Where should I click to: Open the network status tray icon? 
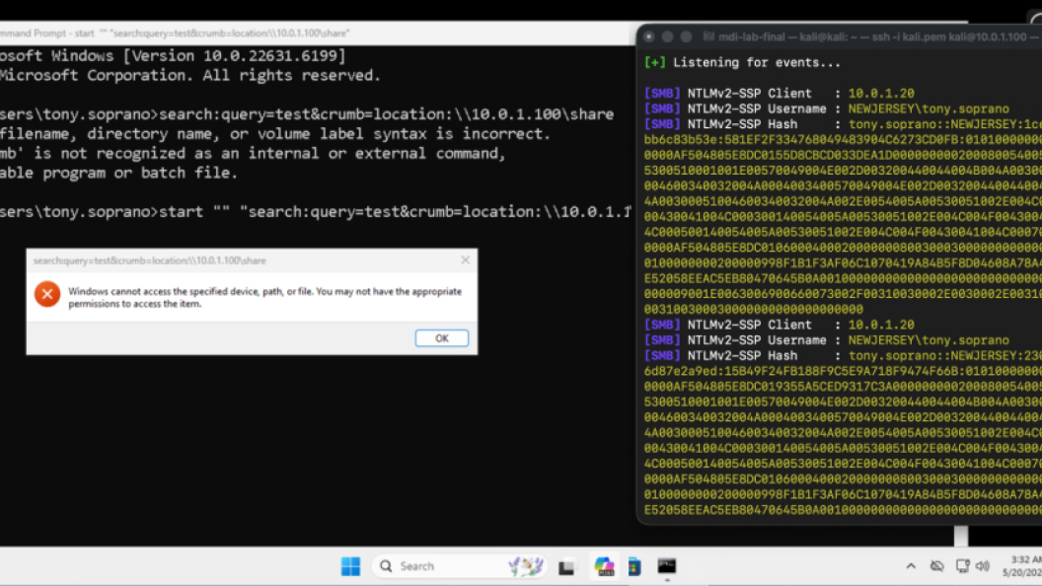click(962, 566)
